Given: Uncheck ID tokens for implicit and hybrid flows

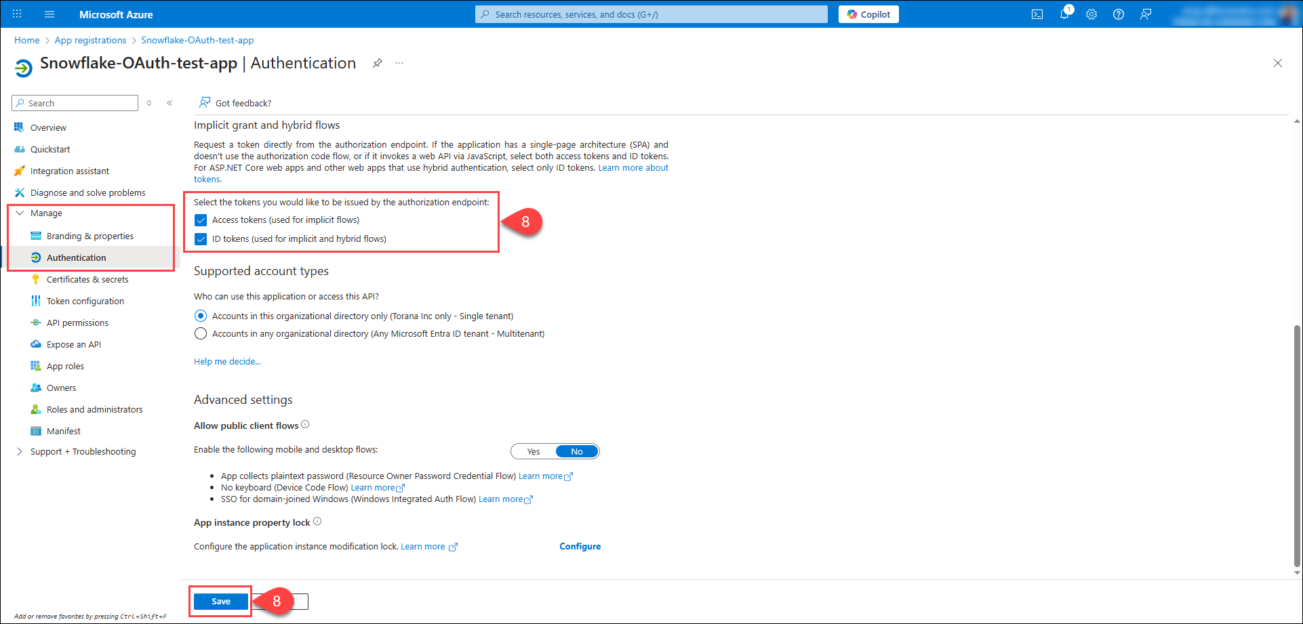Looking at the screenshot, I should 201,239.
